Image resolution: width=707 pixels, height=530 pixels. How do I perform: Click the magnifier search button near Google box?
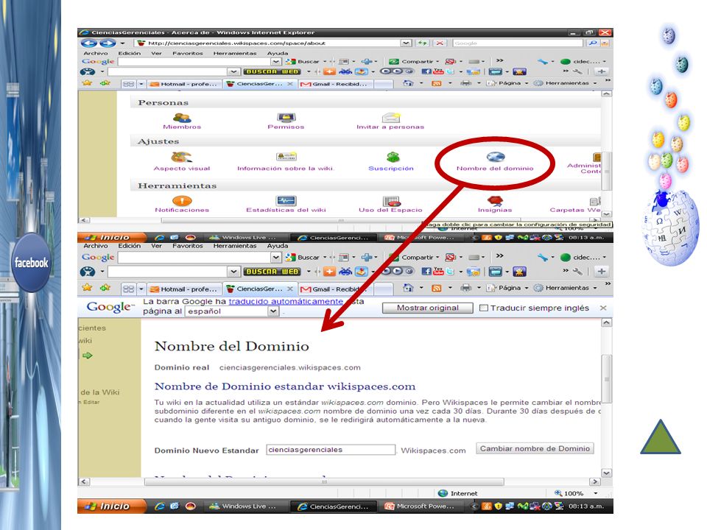coord(593,43)
